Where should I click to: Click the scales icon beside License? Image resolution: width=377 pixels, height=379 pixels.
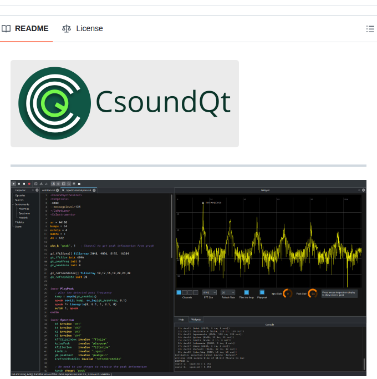(67, 28)
